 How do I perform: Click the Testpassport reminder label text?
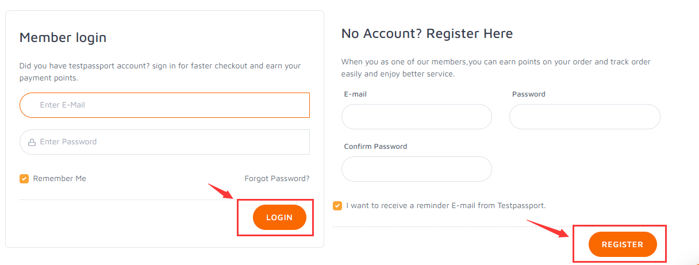pos(446,205)
